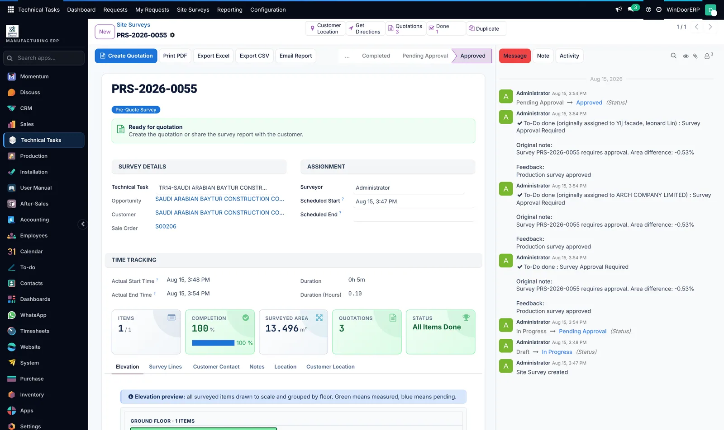This screenshot has width=724, height=430.
Task: Click the Print PDF button
Action: (x=175, y=56)
